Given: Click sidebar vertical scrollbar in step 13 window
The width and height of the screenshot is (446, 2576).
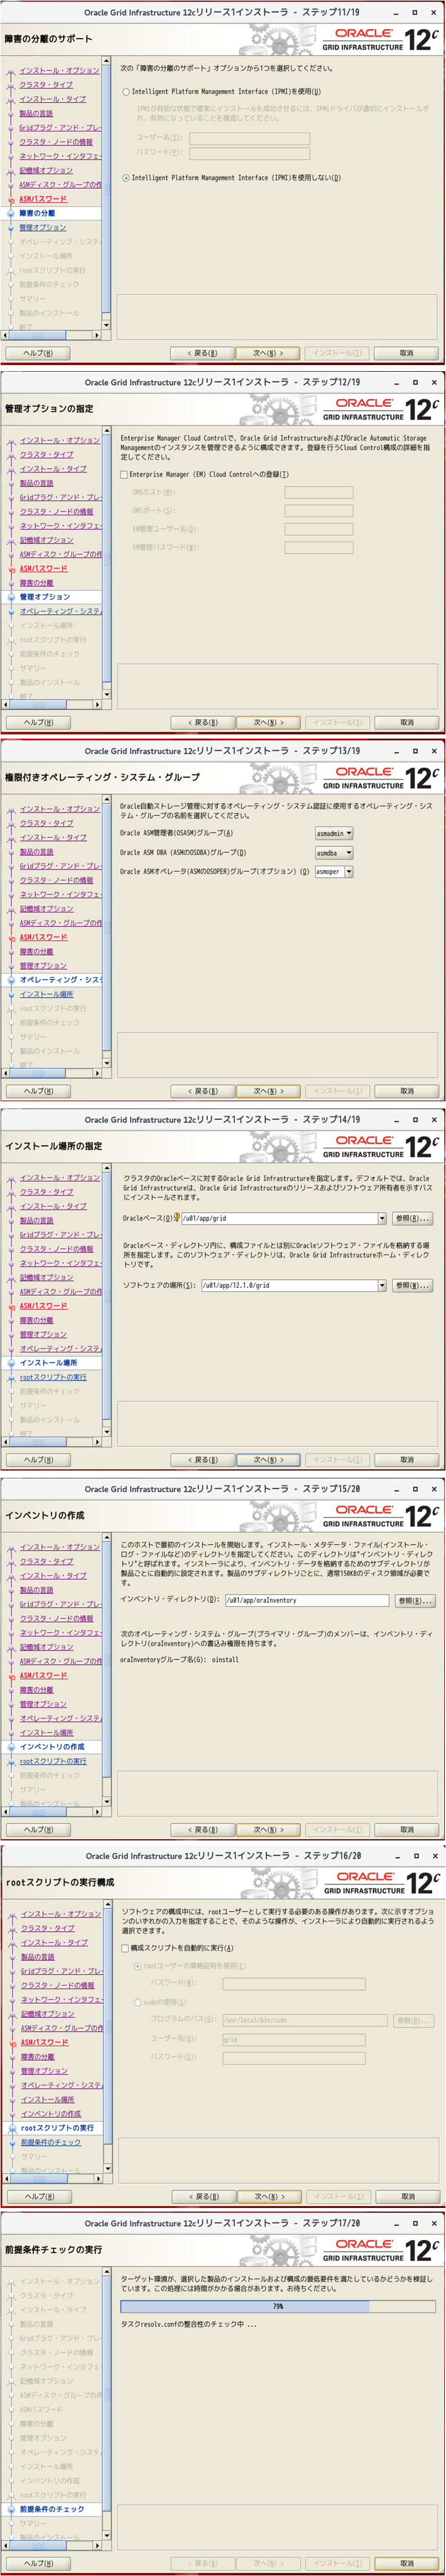Looking at the screenshot, I should [x=106, y=930].
